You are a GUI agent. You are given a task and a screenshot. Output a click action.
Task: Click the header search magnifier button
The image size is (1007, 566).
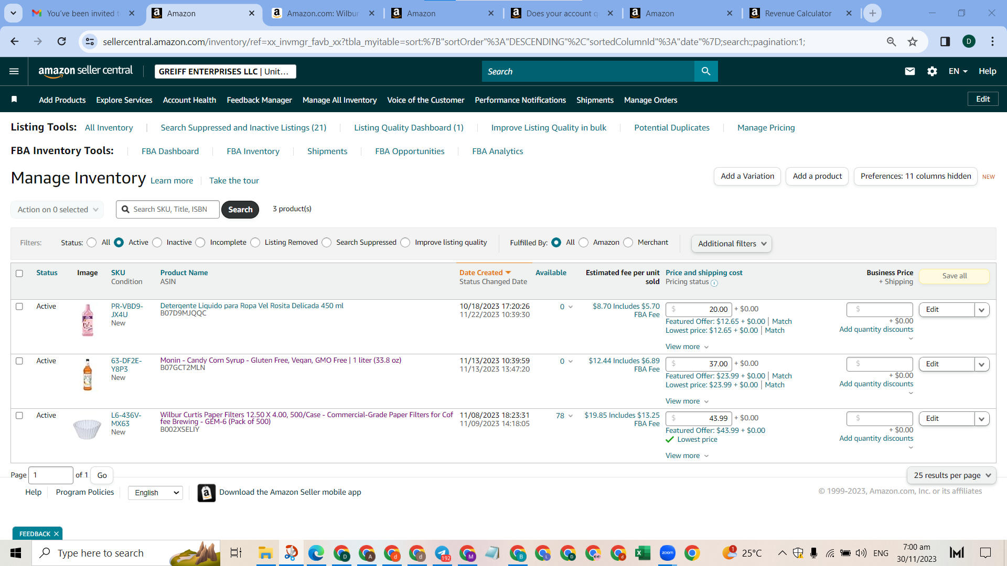point(706,71)
